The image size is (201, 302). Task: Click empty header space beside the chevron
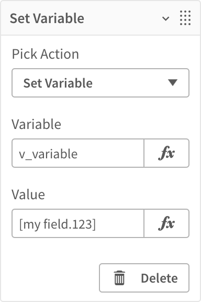click(x=123, y=18)
